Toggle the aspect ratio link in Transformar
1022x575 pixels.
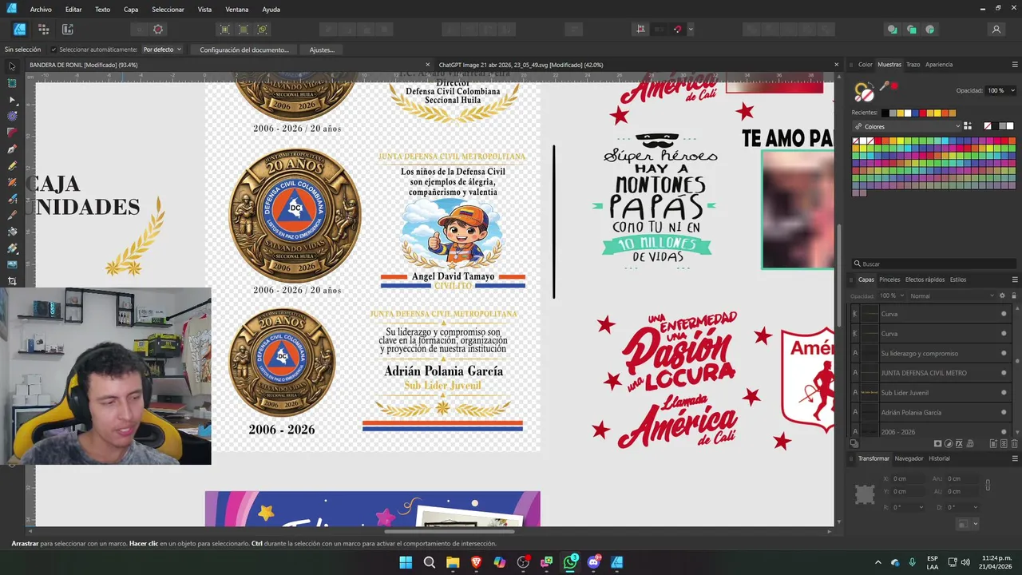coord(988,485)
